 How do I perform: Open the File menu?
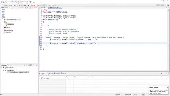point(1,3)
